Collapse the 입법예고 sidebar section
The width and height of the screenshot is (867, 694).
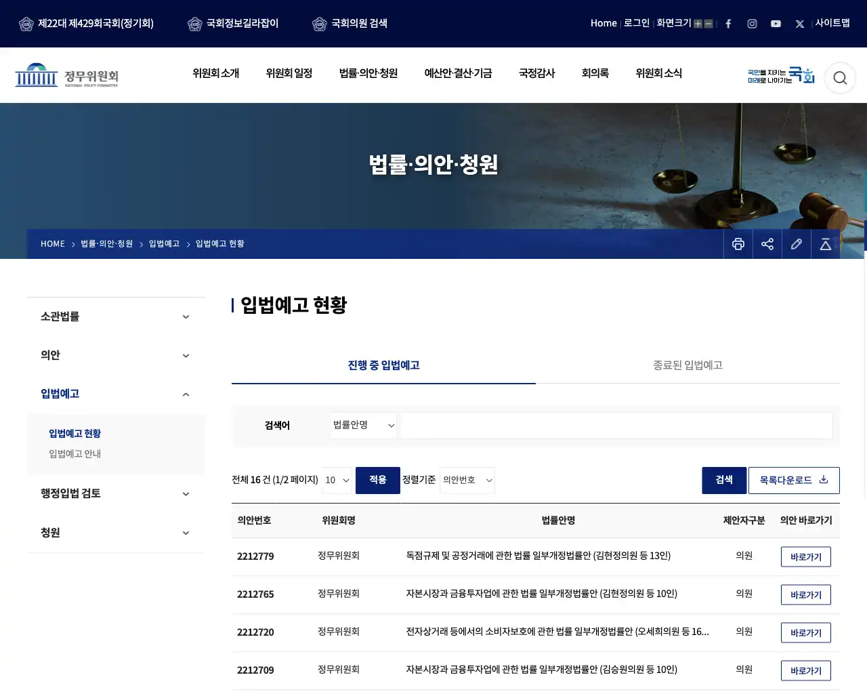(116, 394)
